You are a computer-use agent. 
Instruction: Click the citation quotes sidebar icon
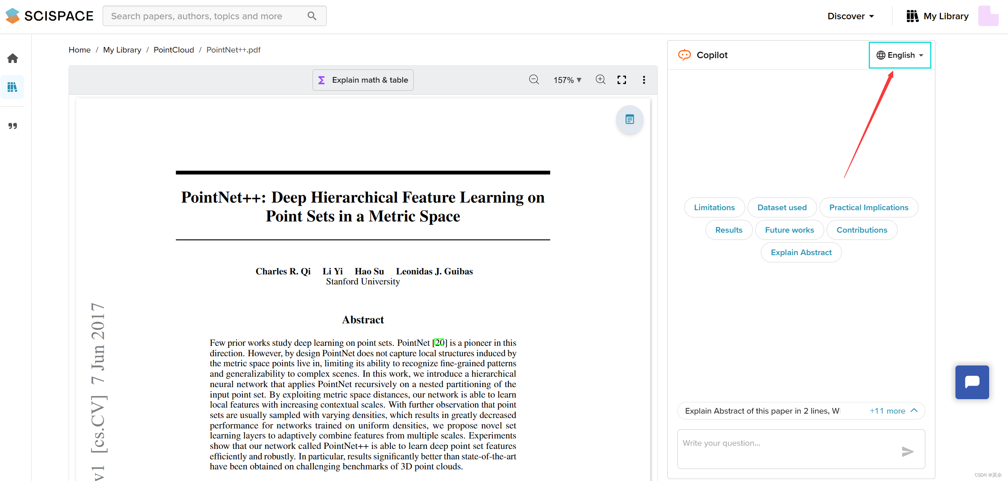click(12, 126)
